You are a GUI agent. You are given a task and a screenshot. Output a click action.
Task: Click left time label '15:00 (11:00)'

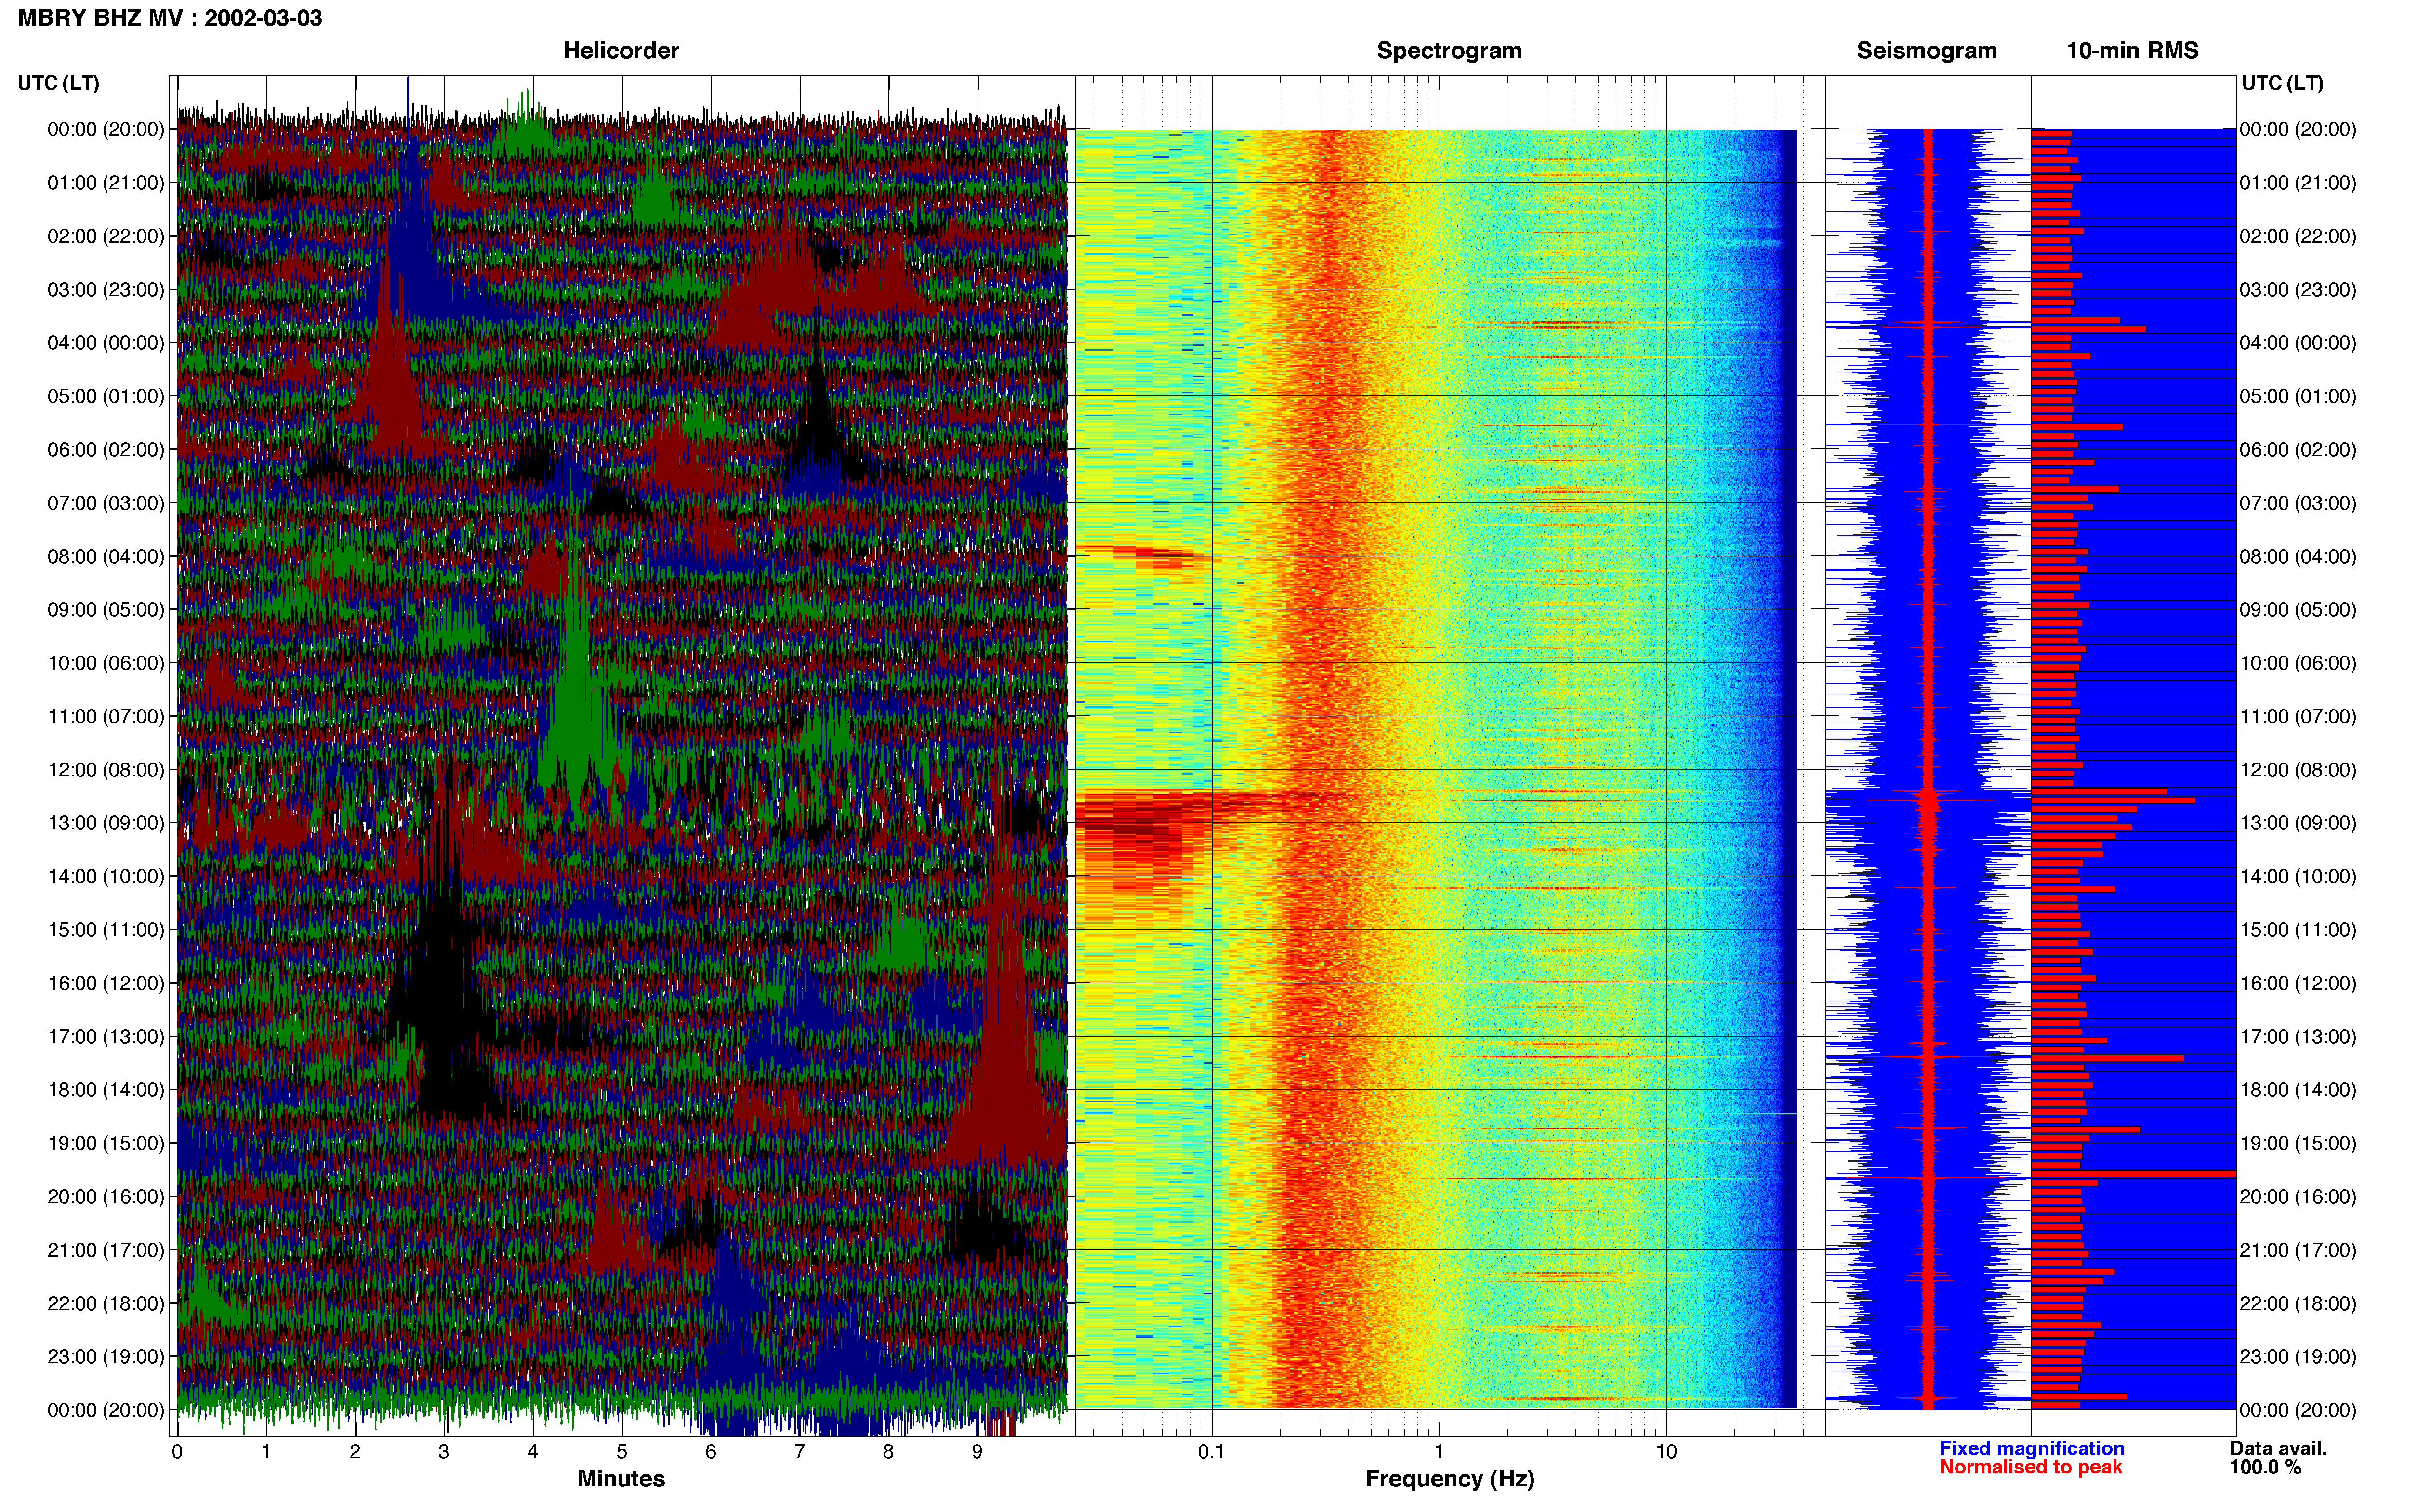(105, 930)
